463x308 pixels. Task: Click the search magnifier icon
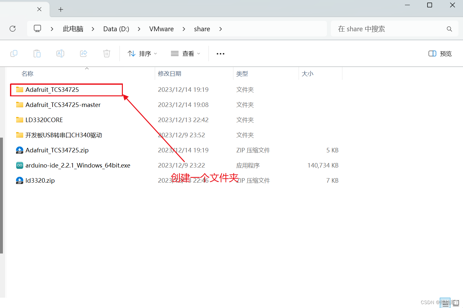tap(449, 29)
